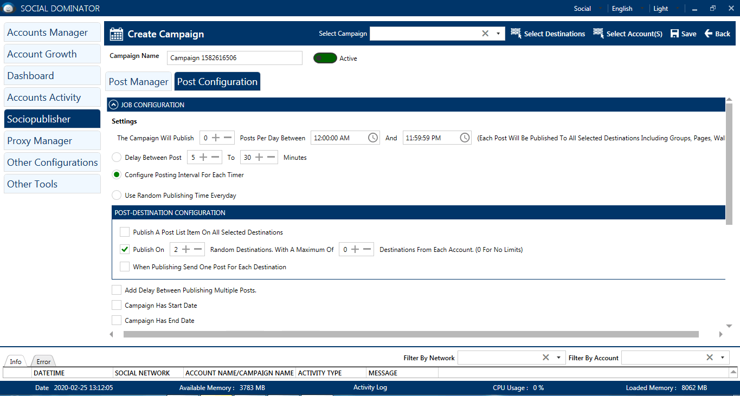The width and height of the screenshot is (740, 396).
Task: Select Configure Posting Interval For Each Timer
Action: point(117,175)
